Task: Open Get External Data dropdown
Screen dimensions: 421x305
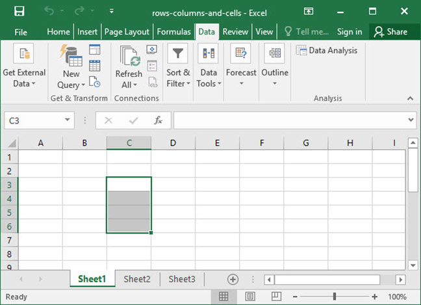Action: click(x=24, y=78)
